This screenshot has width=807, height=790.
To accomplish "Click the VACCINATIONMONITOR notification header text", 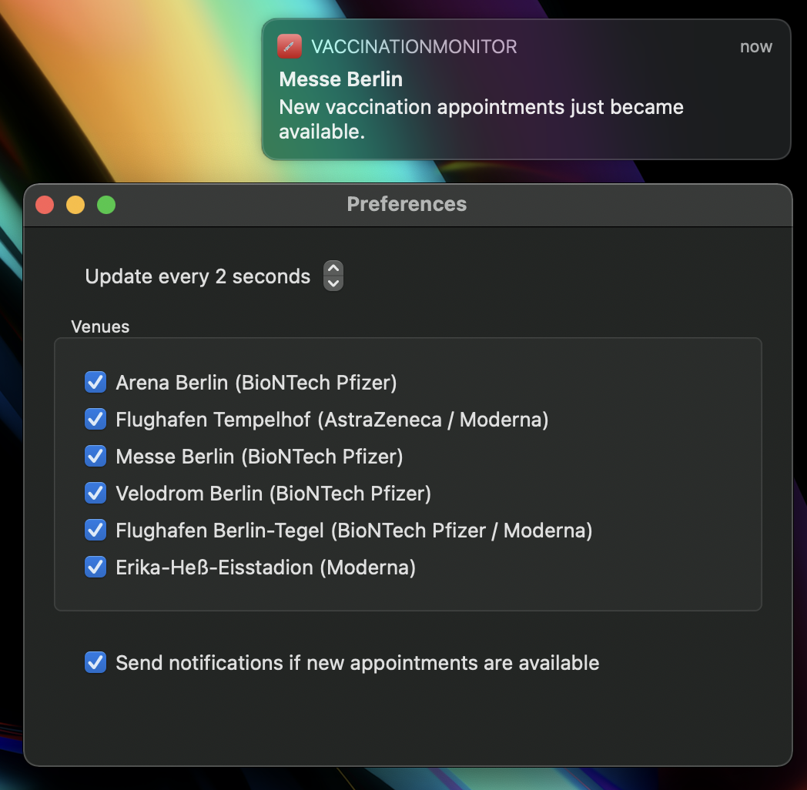I will [414, 47].
